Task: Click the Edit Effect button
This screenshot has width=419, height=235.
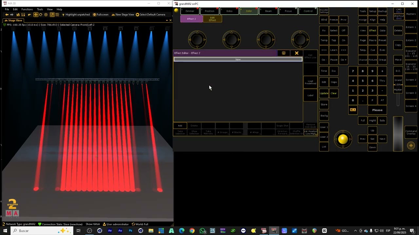Action: click(212, 19)
